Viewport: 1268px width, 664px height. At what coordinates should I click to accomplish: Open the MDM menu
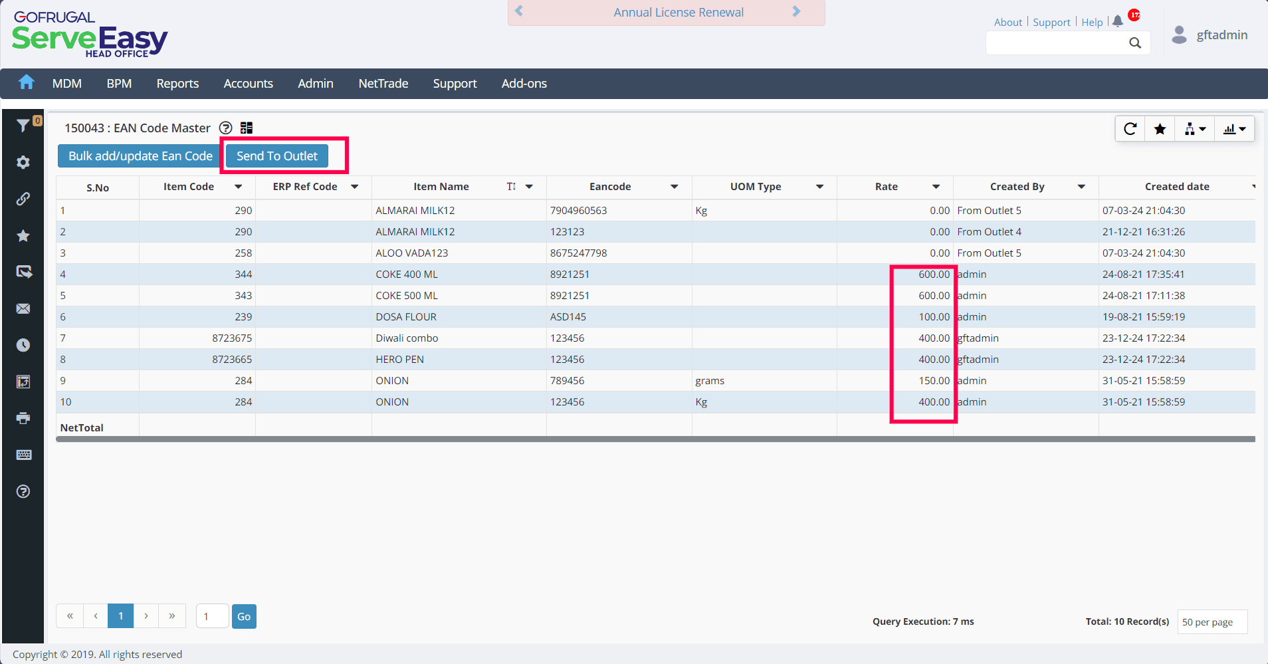pos(67,84)
